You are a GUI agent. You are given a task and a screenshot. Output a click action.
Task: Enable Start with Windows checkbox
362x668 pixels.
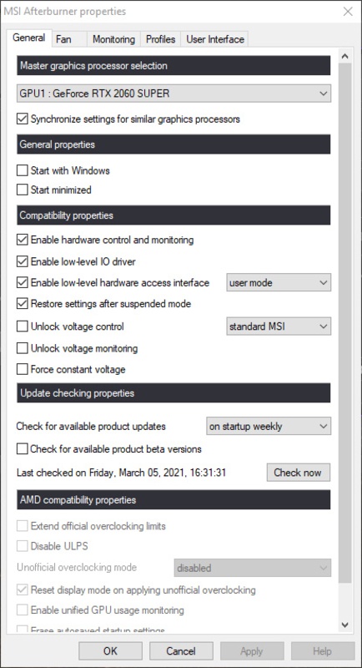coord(23,171)
